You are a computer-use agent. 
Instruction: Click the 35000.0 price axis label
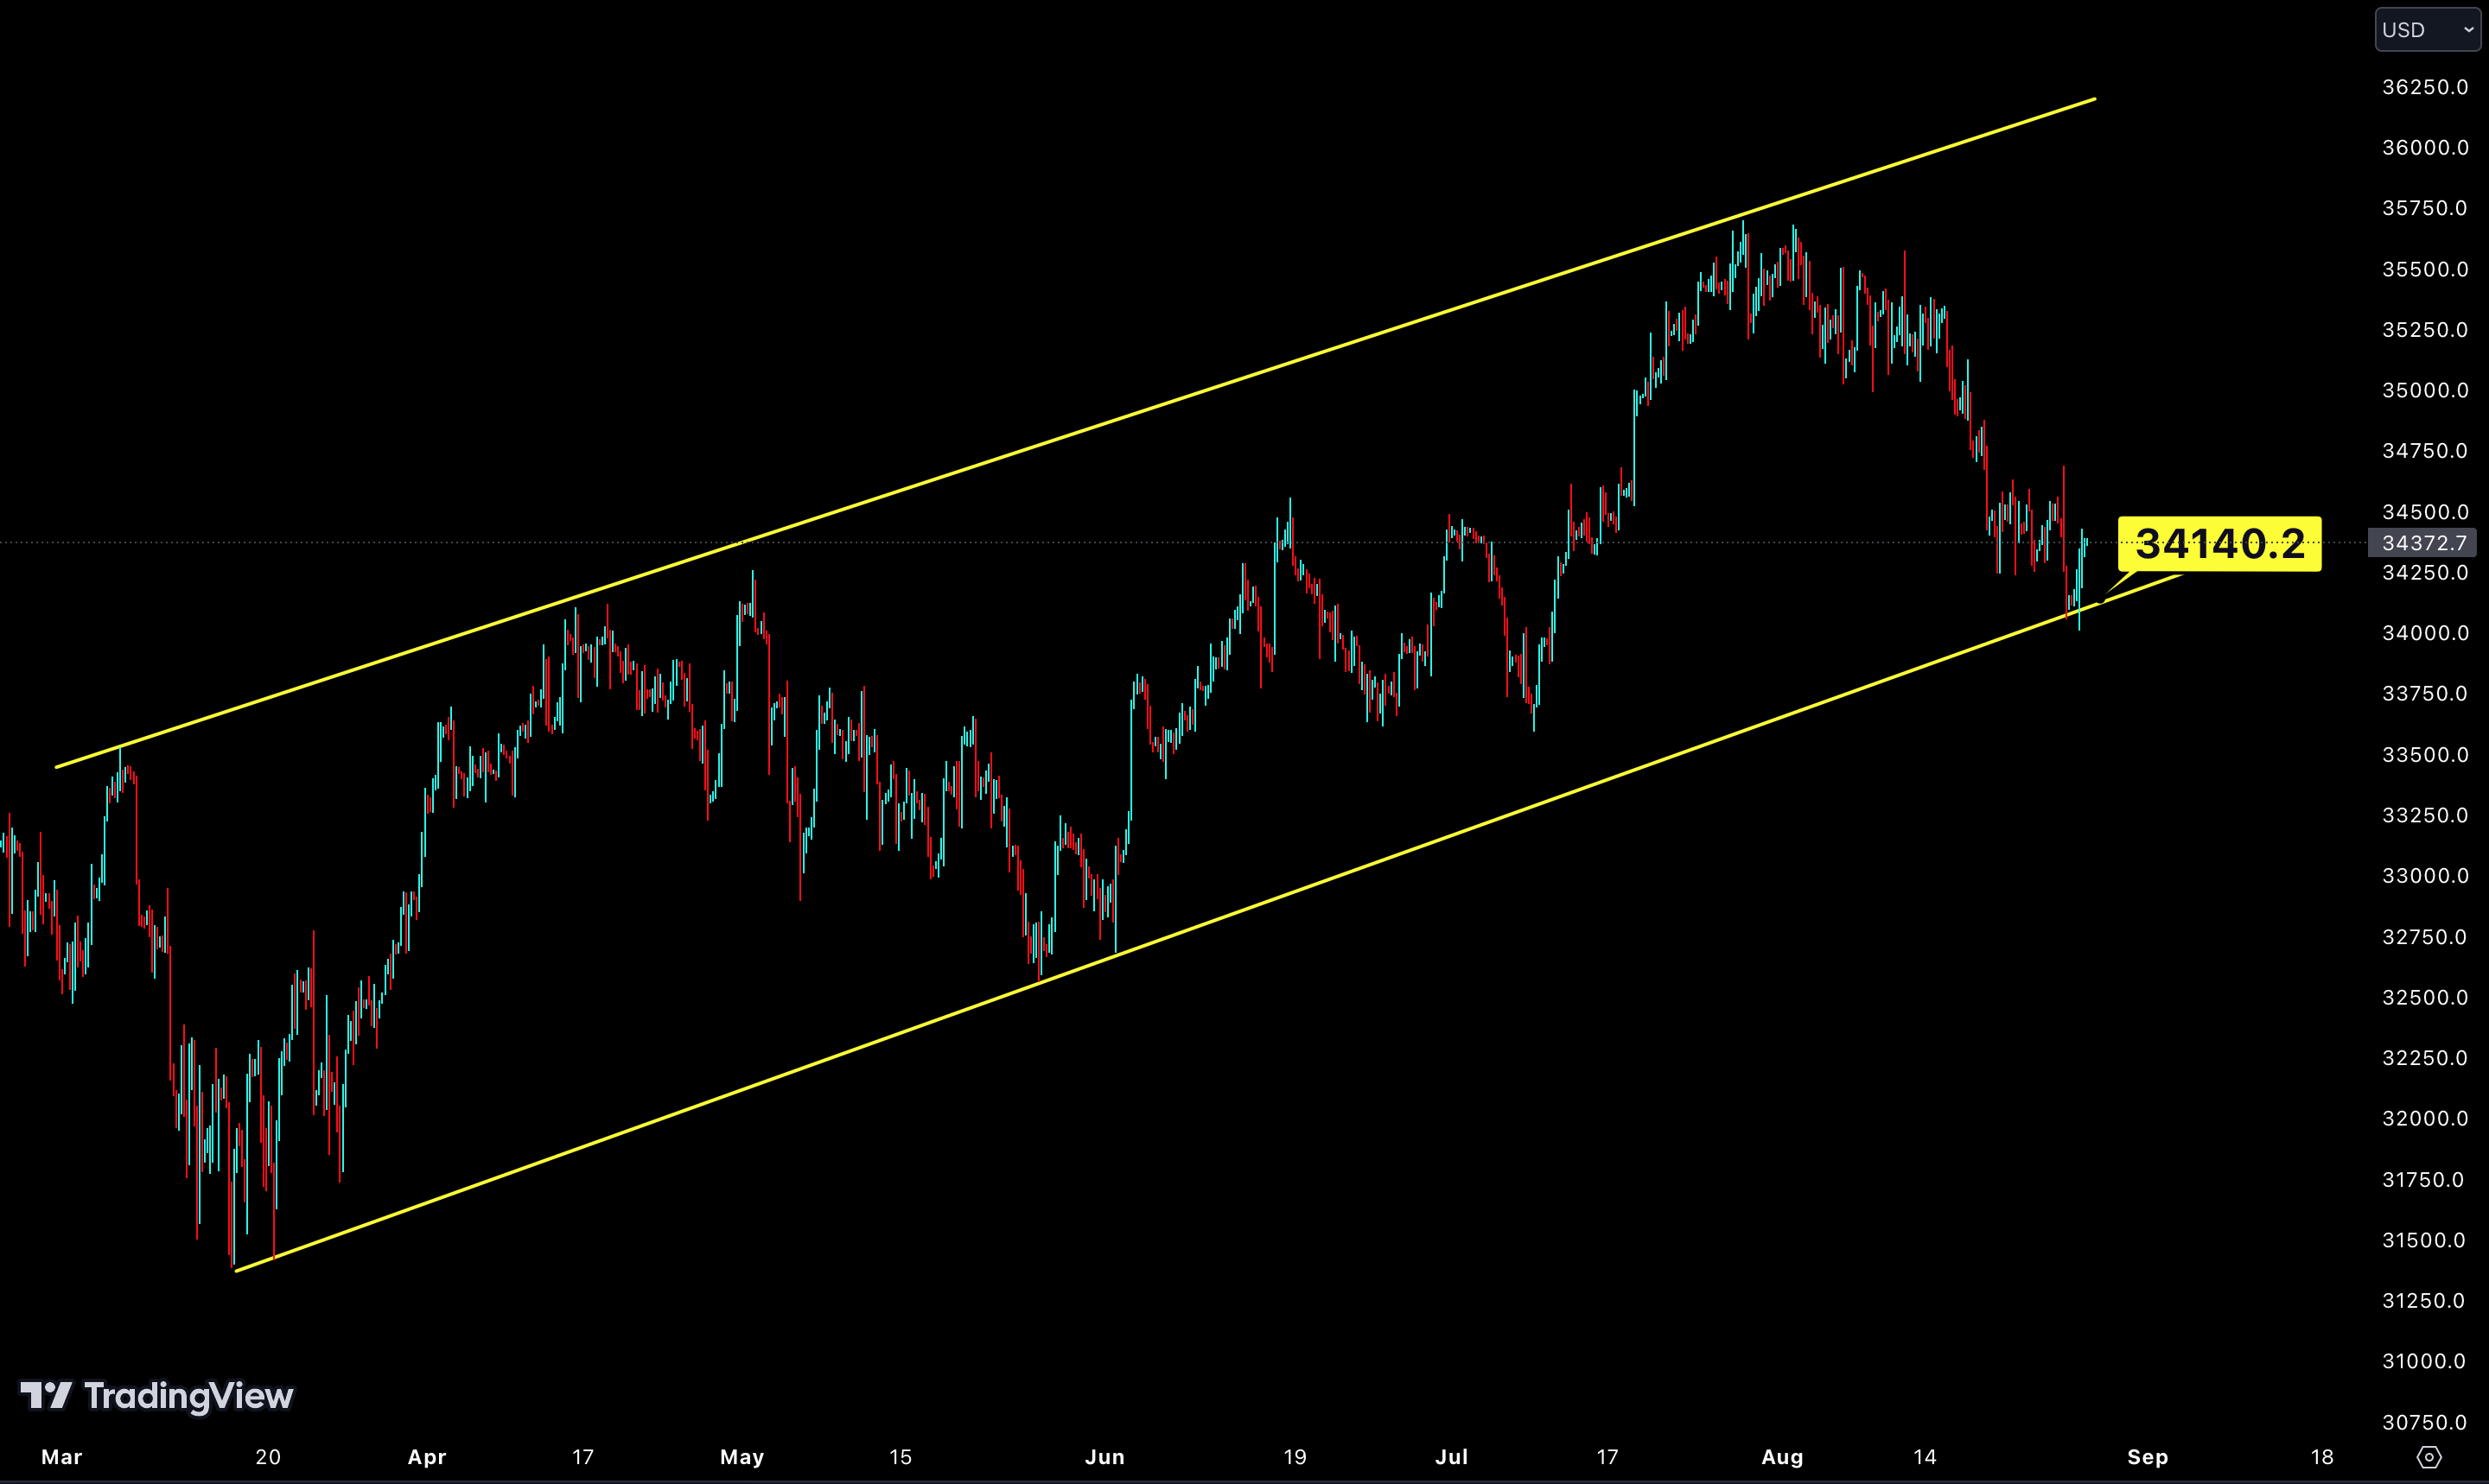click(2425, 390)
